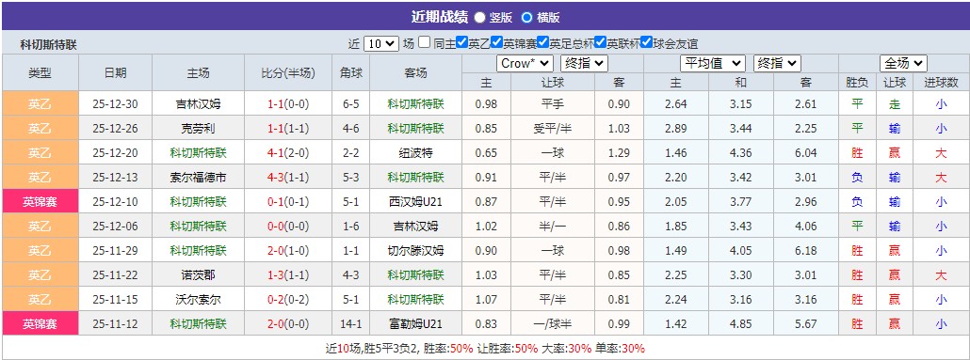Toggle the 同主 checkbox
Screen dimensions: 970x360
(x=425, y=42)
